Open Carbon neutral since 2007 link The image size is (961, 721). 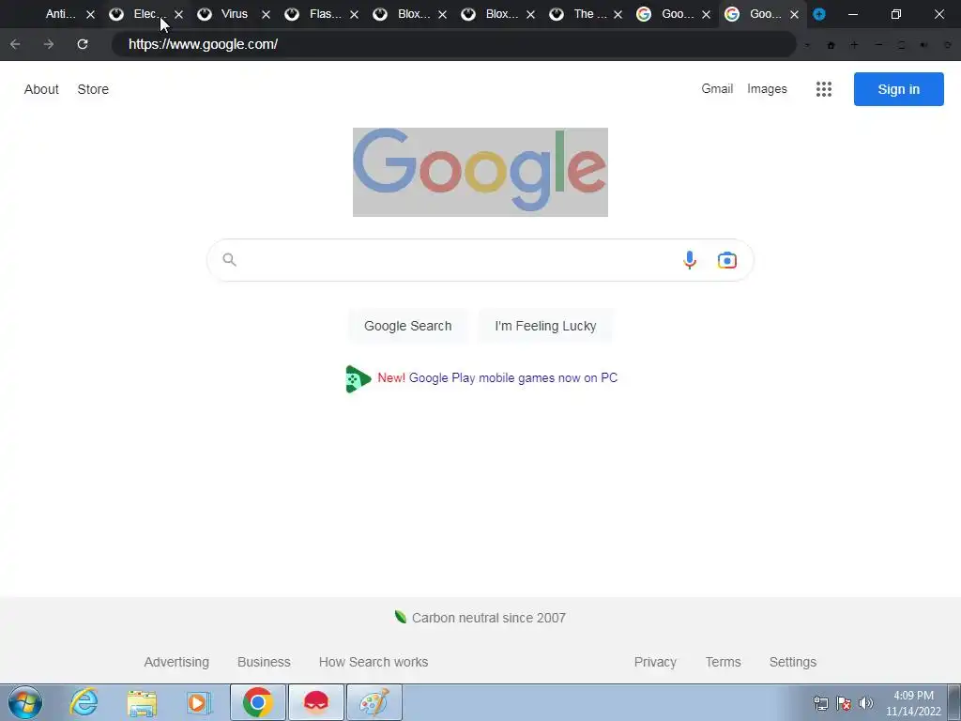pyautogui.click(x=488, y=618)
